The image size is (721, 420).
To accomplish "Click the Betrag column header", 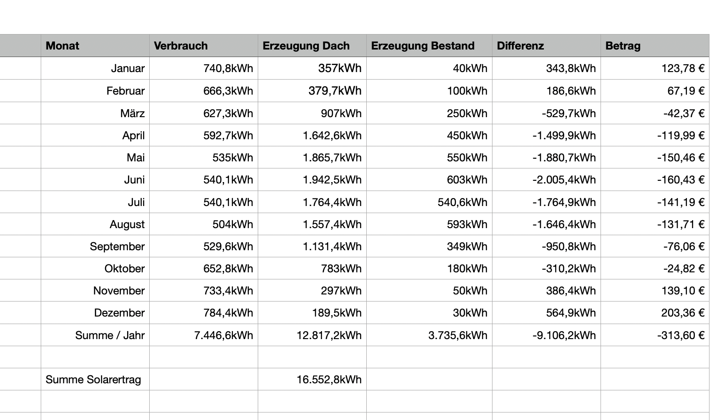I will (x=655, y=46).
